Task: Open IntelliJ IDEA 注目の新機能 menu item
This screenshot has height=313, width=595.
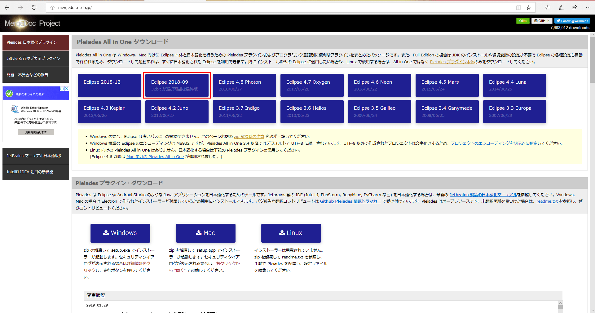Action: pos(36,172)
